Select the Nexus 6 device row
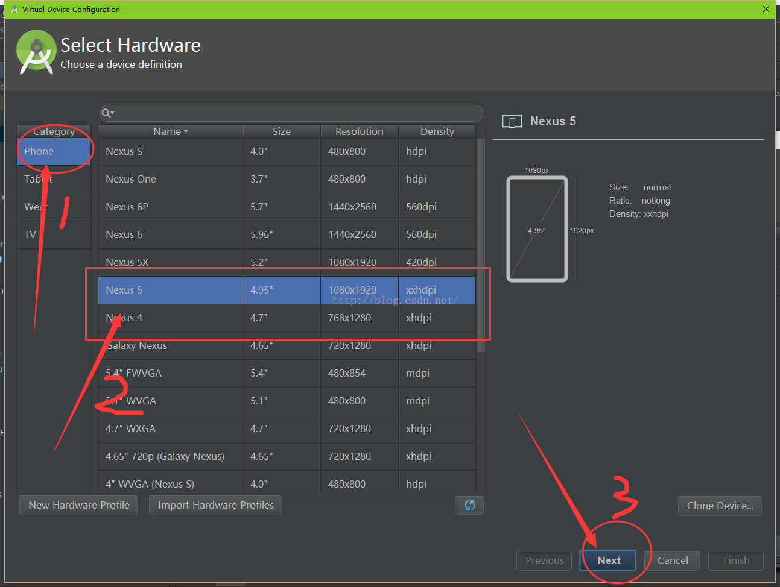780x587 pixels. tap(287, 234)
